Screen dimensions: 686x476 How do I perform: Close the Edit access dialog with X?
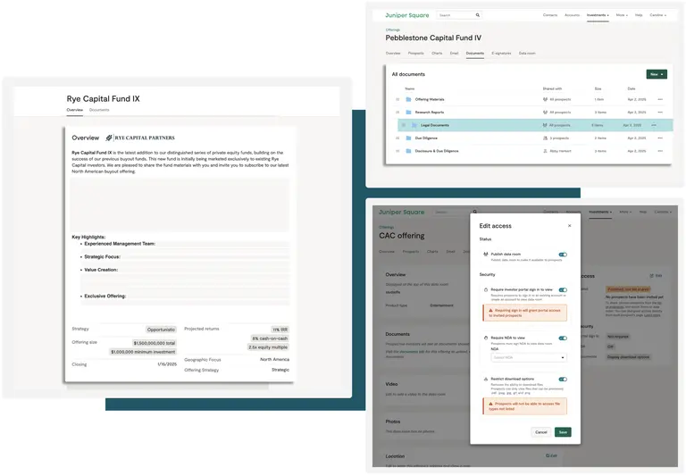(572, 225)
